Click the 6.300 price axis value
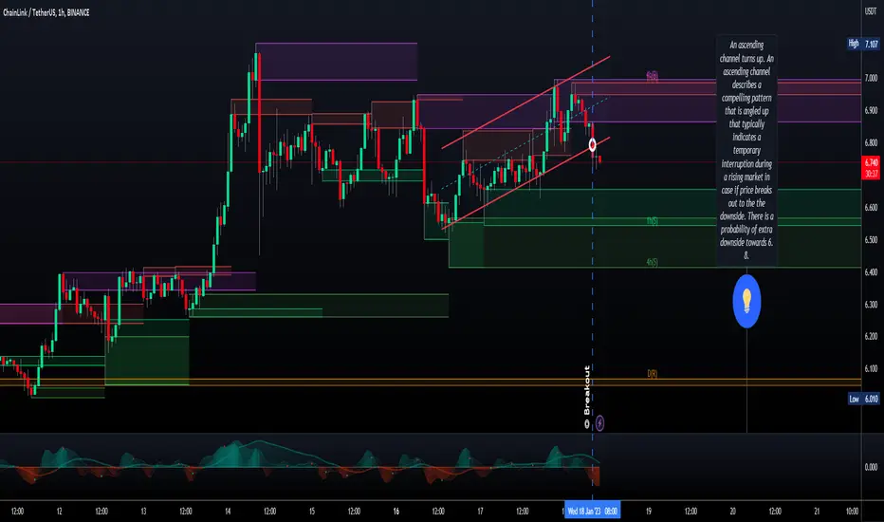Image resolution: width=884 pixels, height=522 pixels. tap(871, 304)
